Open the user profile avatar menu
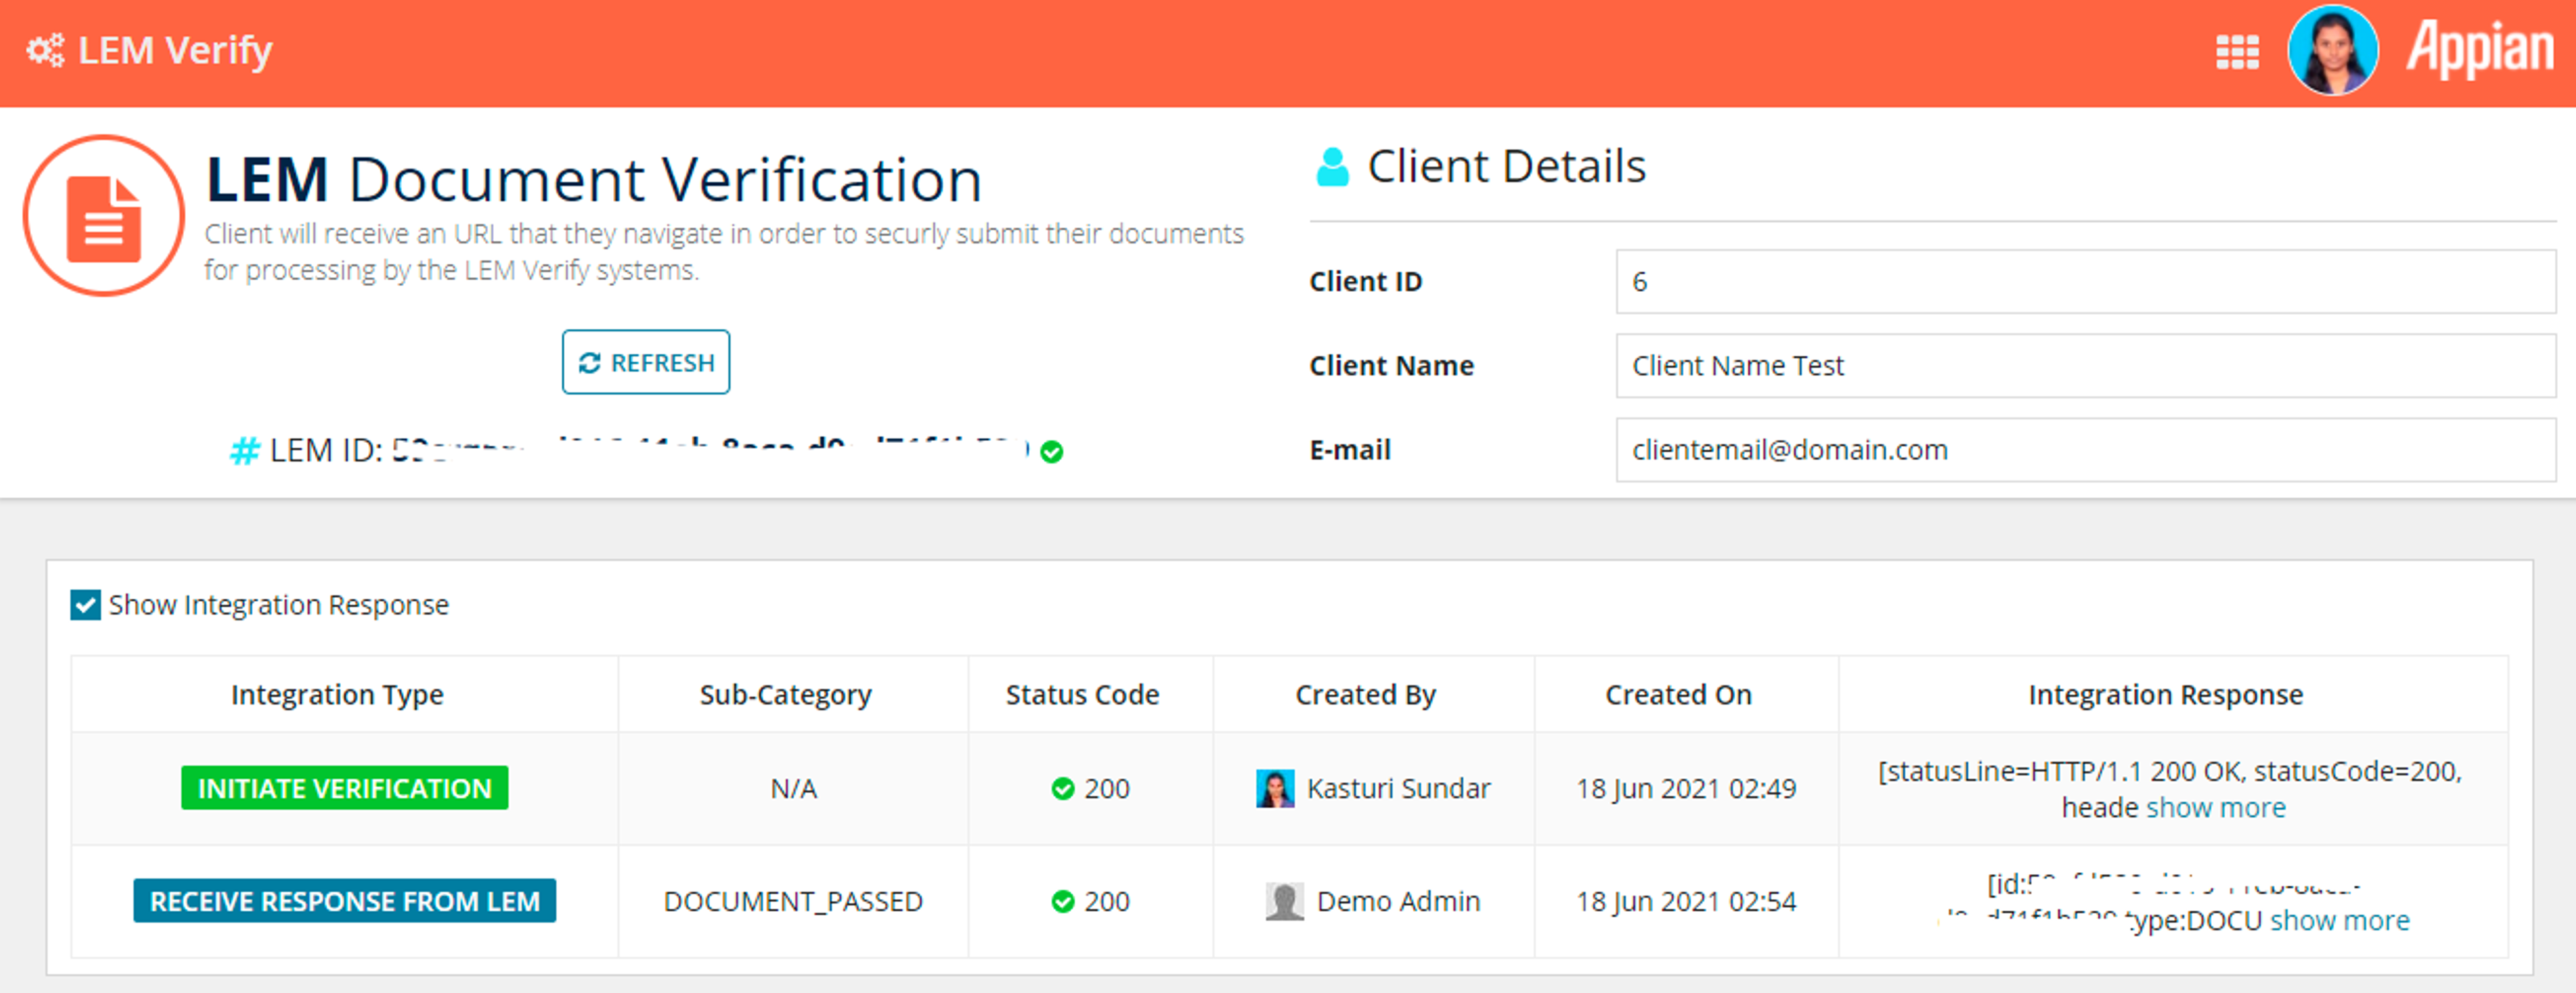Screen dimensions: 2576x993 pyautogui.click(x=2332, y=50)
